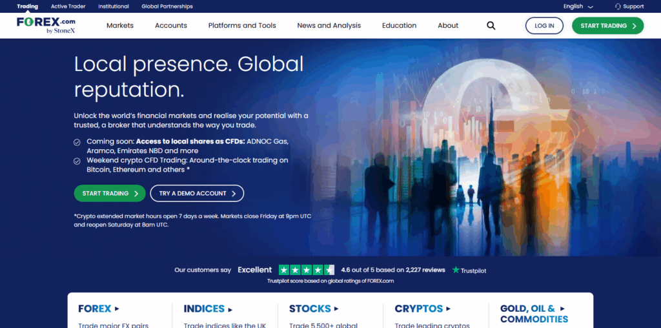Image resolution: width=661 pixels, height=328 pixels.
Task: Select the Trading tab in top bar
Action: coord(27,6)
